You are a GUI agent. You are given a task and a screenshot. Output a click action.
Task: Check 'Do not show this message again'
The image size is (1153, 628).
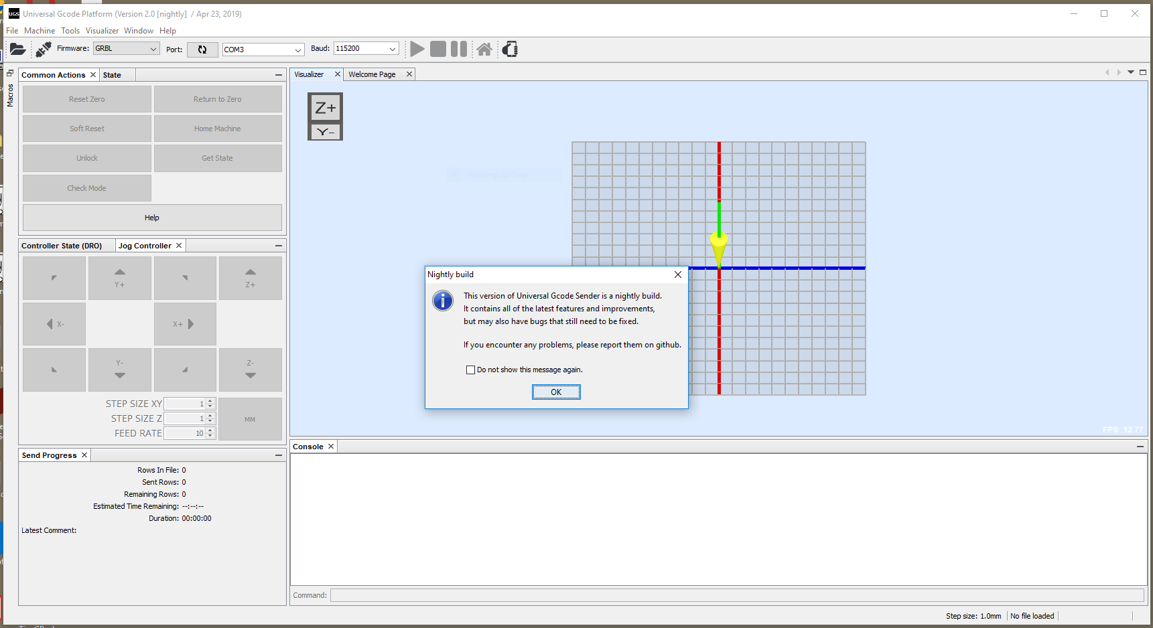point(470,370)
